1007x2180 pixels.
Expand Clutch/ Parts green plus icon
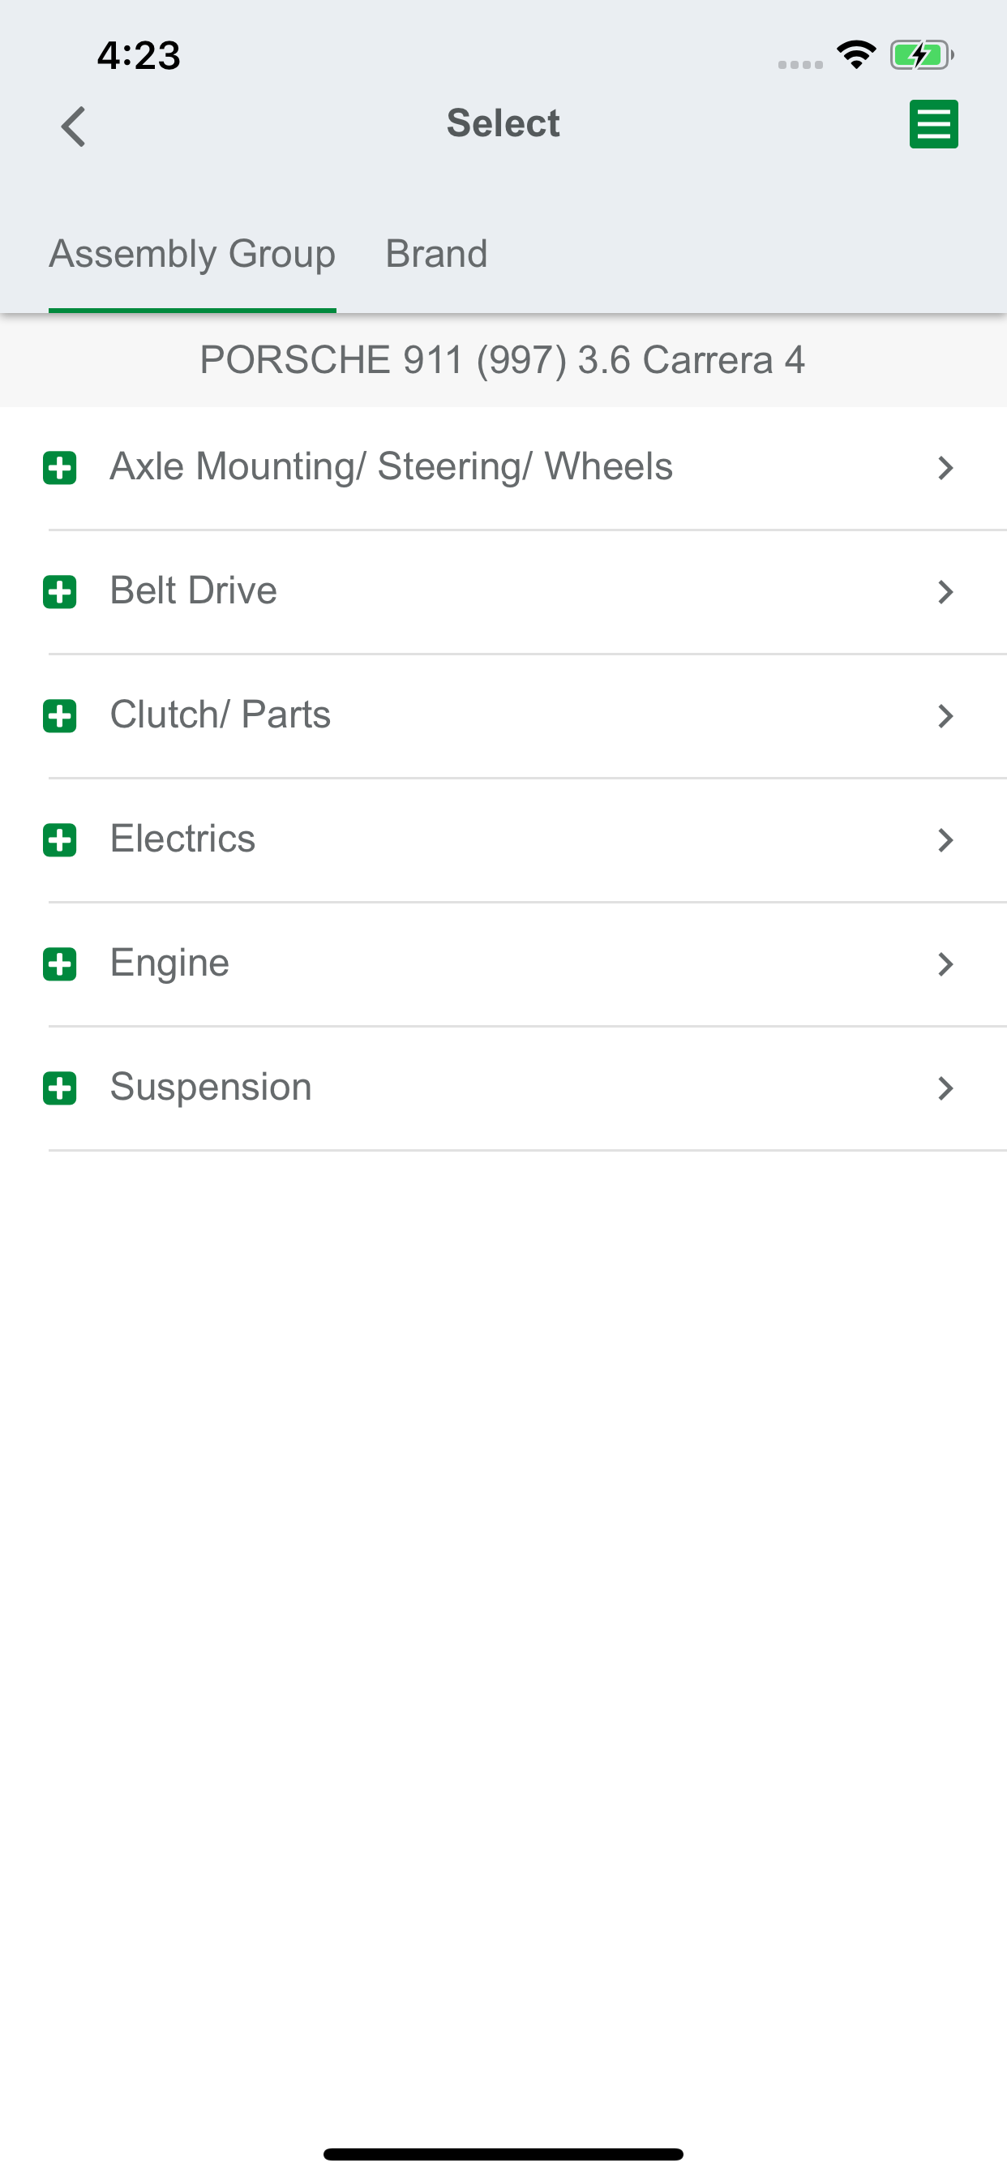59,716
